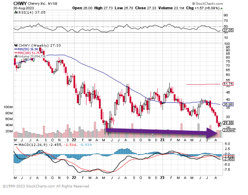248x195 pixels.
Task: Click the 23 year label under MACD panel
Action: click(x=162, y=178)
